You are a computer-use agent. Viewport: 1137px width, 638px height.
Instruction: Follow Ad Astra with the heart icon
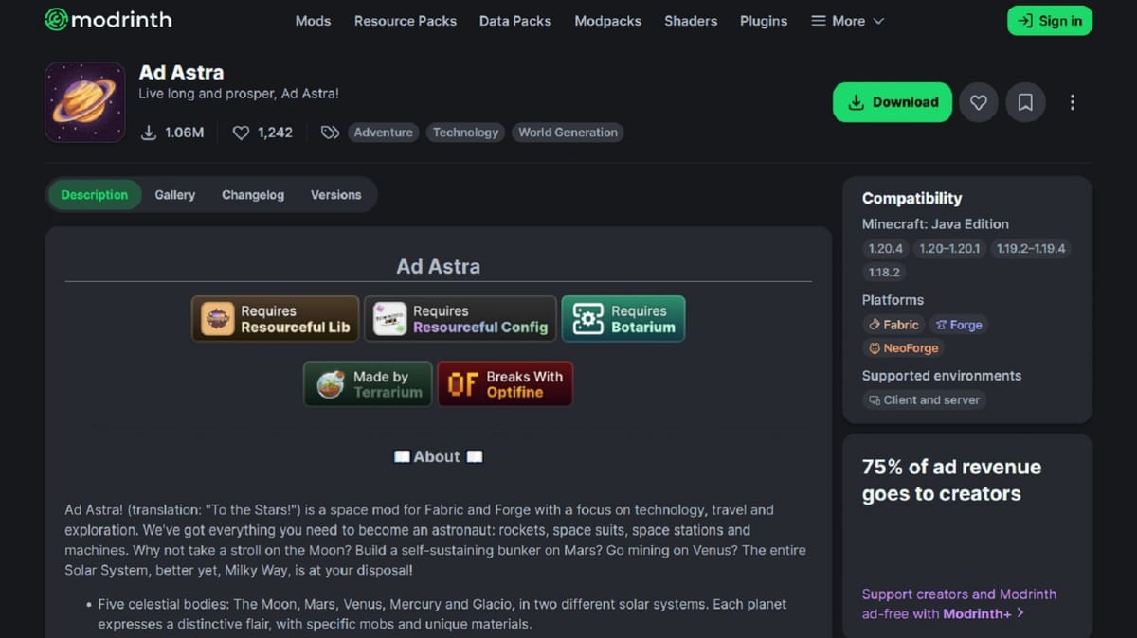click(x=978, y=102)
